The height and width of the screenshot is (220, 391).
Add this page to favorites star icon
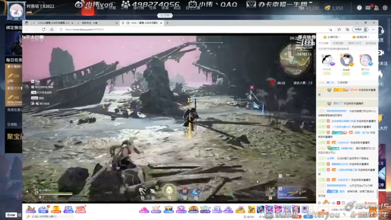tap(330, 29)
